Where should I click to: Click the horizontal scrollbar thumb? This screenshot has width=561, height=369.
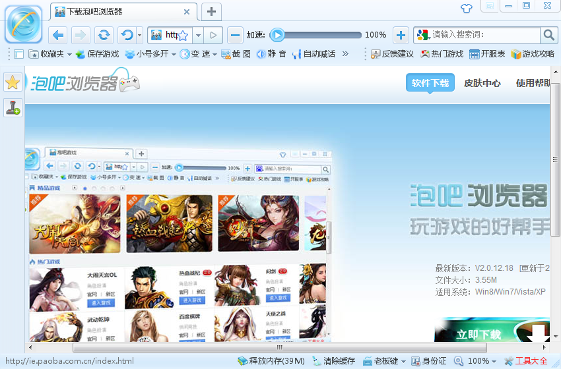[x=279, y=347]
